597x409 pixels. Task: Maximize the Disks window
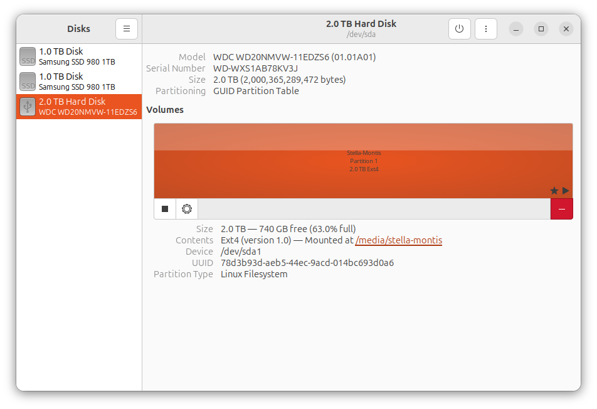coord(541,29)
